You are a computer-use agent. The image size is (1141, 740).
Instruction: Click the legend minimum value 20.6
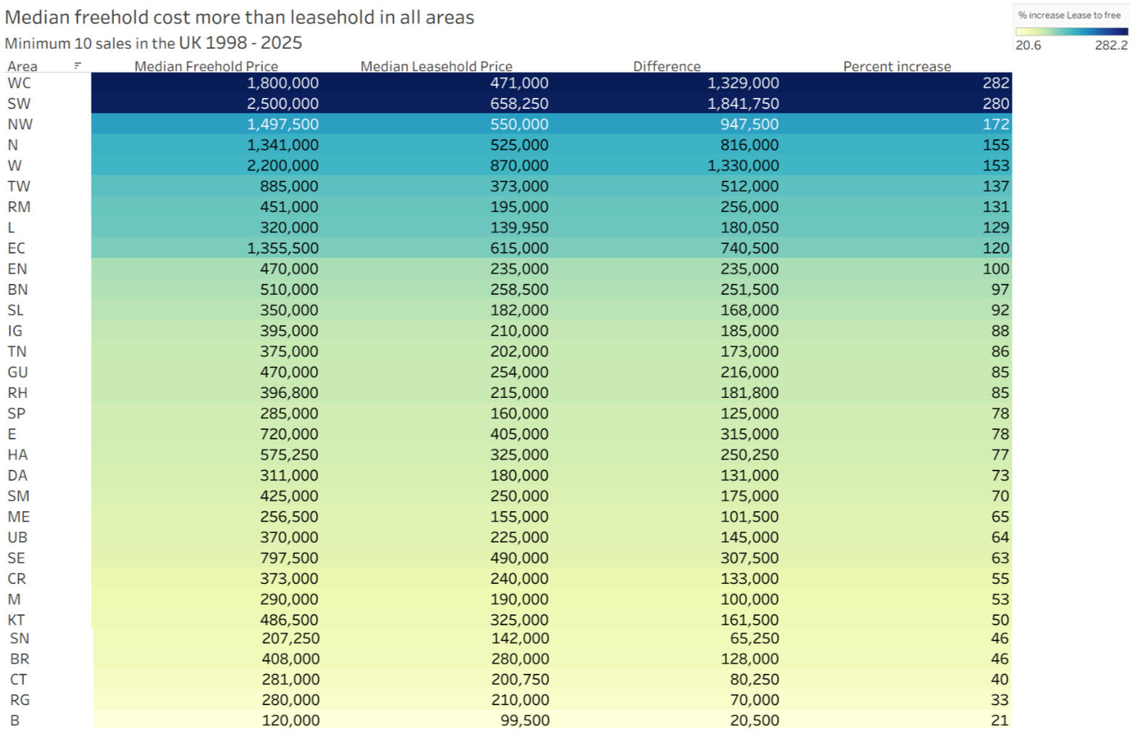click(1028, 45)
